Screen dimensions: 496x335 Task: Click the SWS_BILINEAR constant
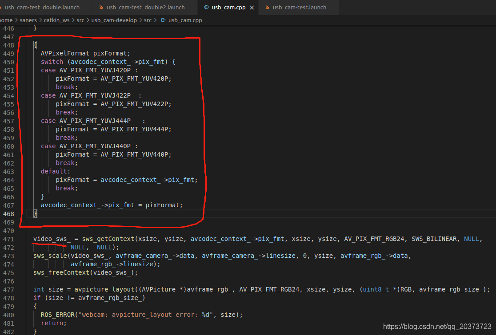pyautogui.click(x=434, y=239)
